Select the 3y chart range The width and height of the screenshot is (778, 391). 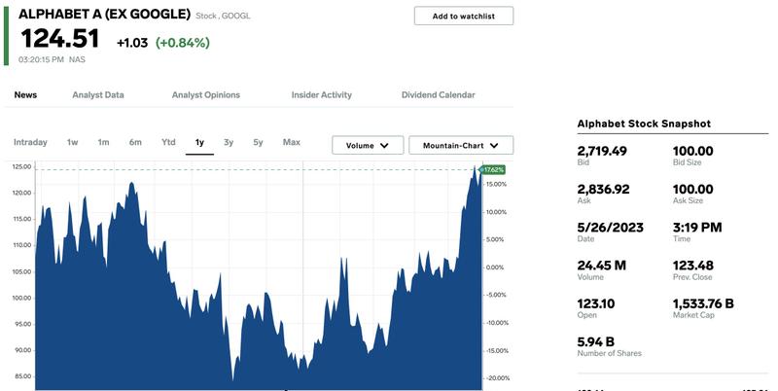(x=229, y=142)
